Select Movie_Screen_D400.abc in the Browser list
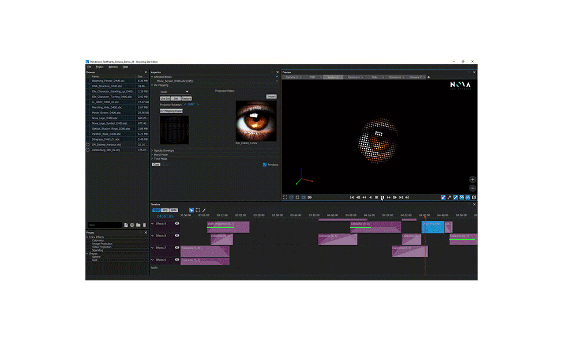 (107, 113)
